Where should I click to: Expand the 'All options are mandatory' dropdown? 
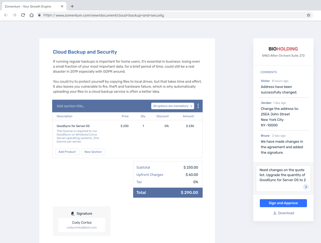tap(173, 106)
